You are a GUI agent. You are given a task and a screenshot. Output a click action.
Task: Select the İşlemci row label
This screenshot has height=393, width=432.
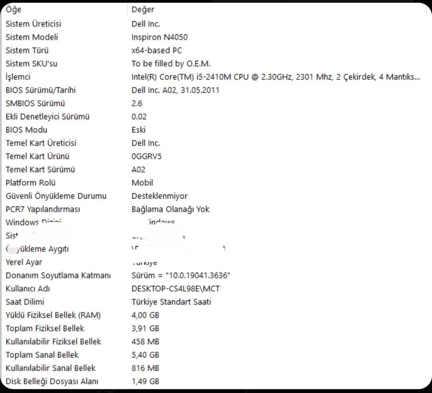(x=18, y=77)
